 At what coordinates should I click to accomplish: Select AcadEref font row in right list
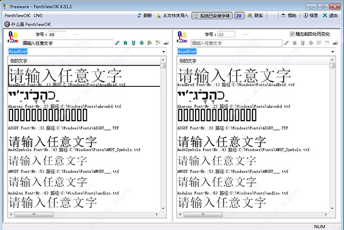pyautogui.click(x=253, y=76)
